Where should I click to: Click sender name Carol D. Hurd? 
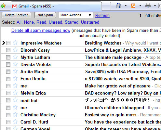click(34, 122)
